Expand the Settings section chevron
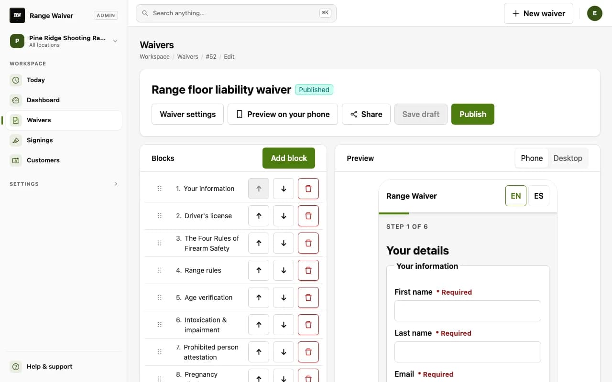This screenshot has width=612, height=382. point(116,184)
